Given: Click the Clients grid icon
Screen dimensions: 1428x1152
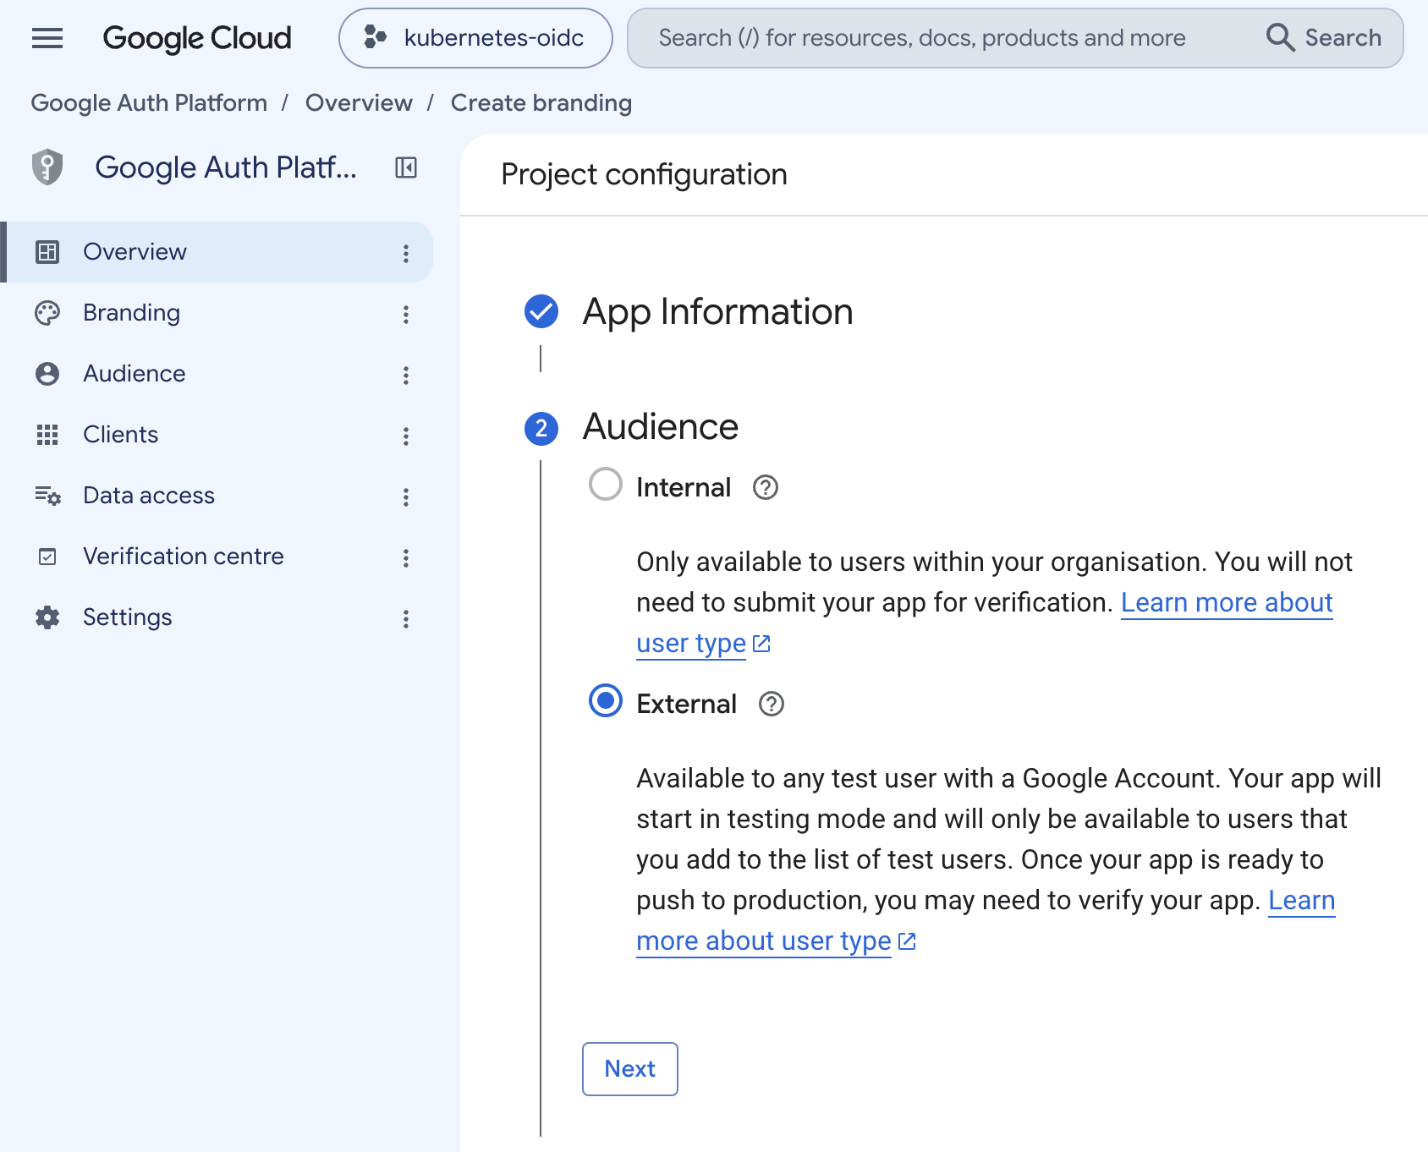Looking at the screenshot, I should (47, 435).
